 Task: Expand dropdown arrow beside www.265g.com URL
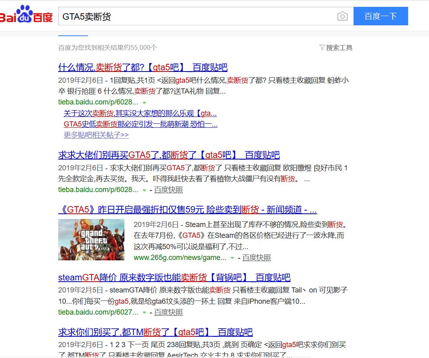[232, 258]
